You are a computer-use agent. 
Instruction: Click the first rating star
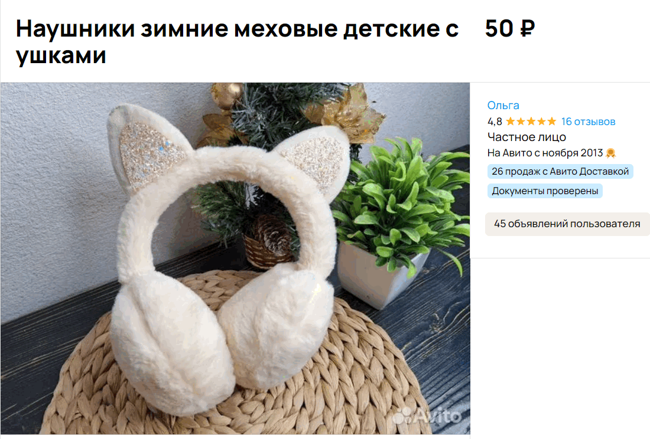(x=511, y=121)
